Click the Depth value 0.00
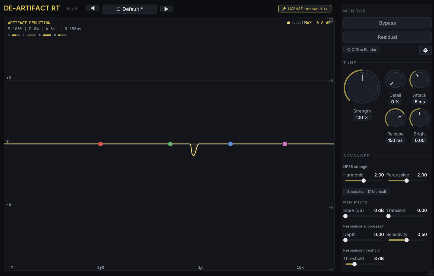Viewport: 434px width, 276px height. (379, 235)
